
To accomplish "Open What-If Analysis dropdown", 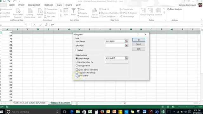I will point(129,13).
